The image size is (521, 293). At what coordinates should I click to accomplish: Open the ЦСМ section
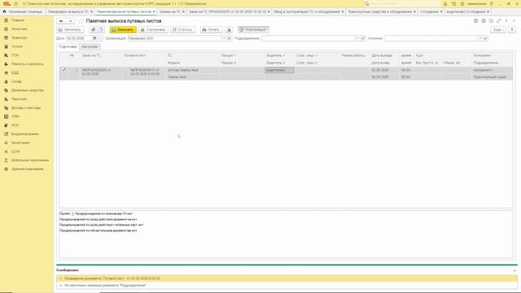click(x=15, y=151)
